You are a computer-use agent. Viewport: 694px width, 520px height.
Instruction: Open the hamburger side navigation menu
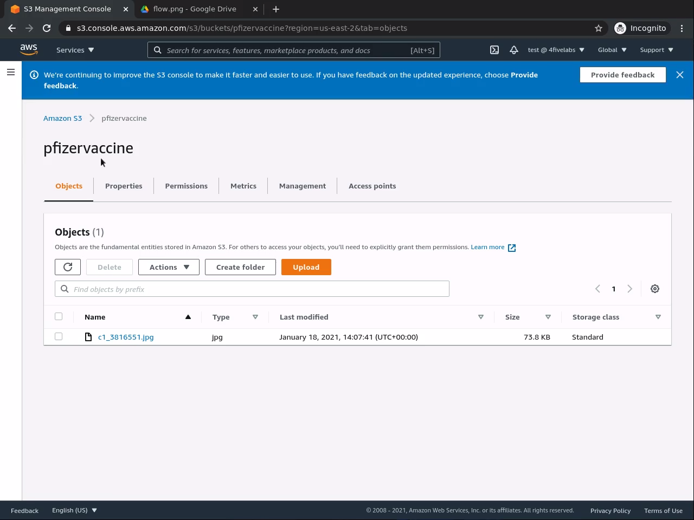[11, 72]
